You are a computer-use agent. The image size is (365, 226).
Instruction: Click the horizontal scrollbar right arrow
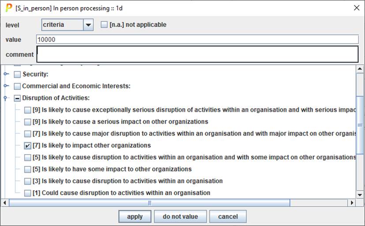(352, 203)
